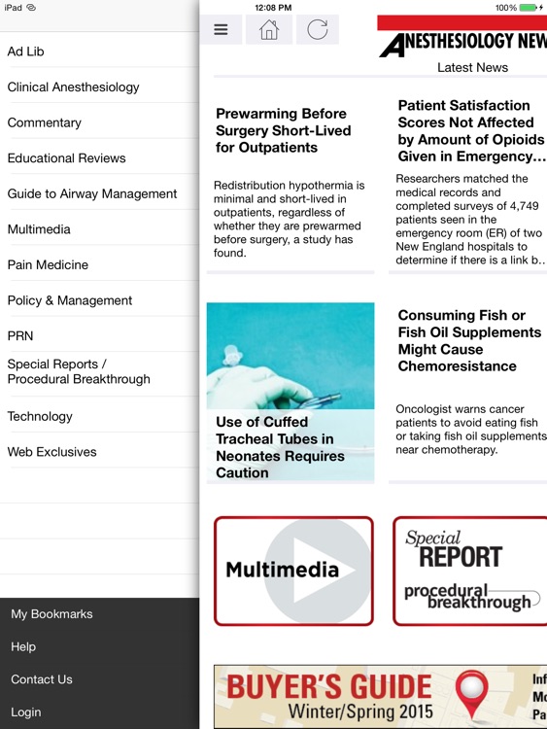The width and height of the screenshot is (547, 729).
Task: Check the battery indicator in status bar
Action: pyautogui.click(x=528, y=8)
